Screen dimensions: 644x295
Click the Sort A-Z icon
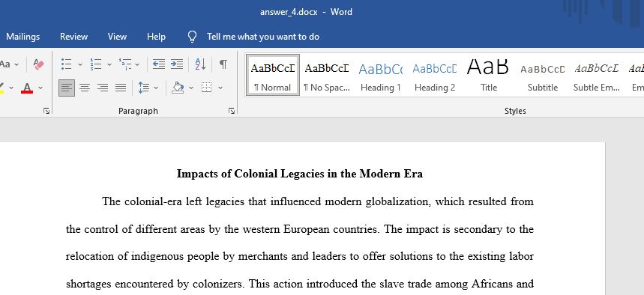(200, 64)
